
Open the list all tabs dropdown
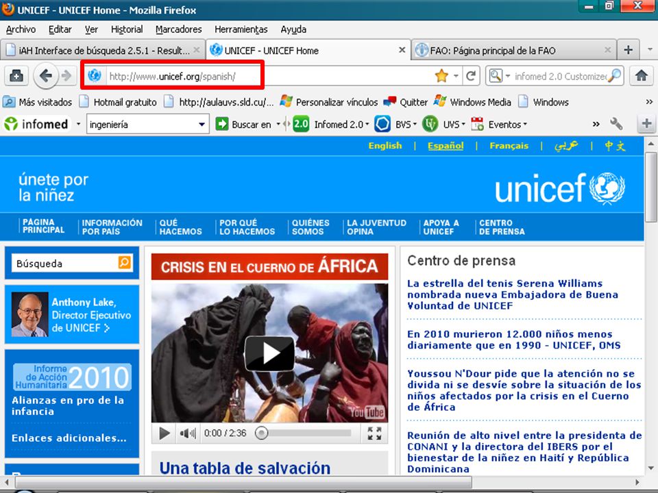point(650,49)
